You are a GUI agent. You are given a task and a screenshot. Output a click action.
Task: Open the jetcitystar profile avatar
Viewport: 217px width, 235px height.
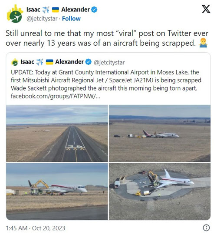coord(15,14)
